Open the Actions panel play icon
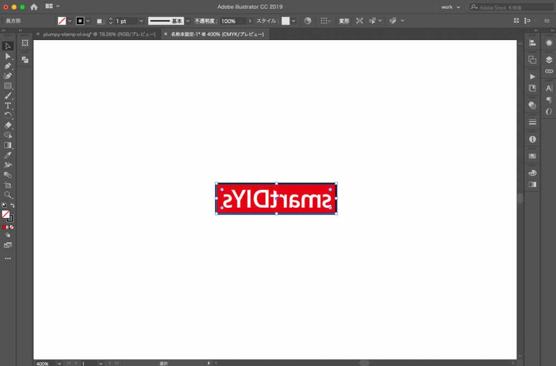The height and width of the screenshot is (366, 556). (x=532, y=77)
